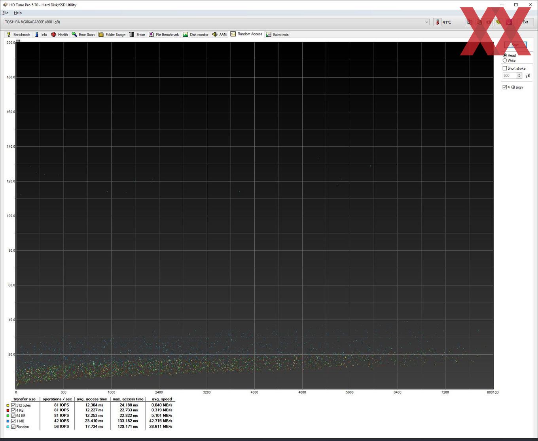
Task: Select the Random Access tab
Action: 246,34
